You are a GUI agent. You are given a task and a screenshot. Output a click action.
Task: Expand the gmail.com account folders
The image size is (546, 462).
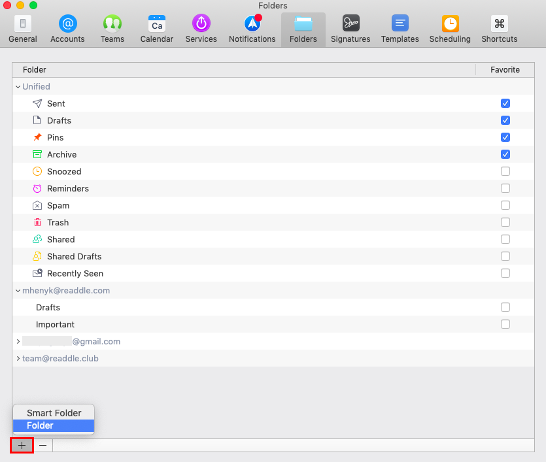click(x=18, y=341)
